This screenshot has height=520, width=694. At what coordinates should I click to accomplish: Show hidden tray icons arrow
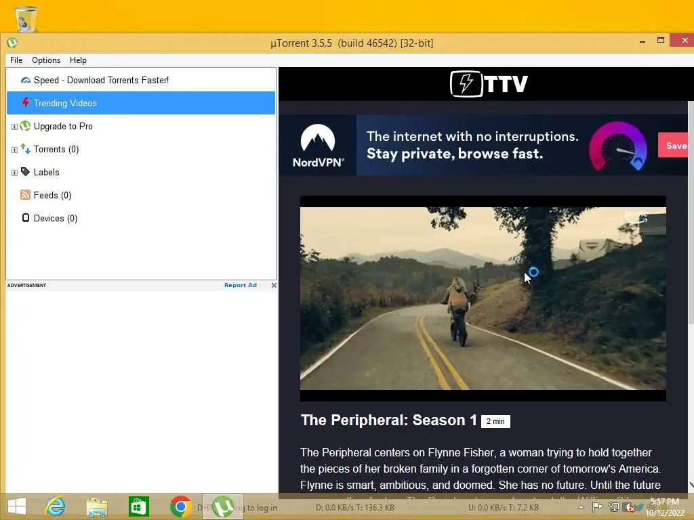coord(581,507)
